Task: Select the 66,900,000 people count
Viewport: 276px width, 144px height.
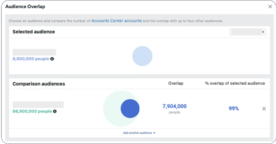Action: click(x=32, y=111)
